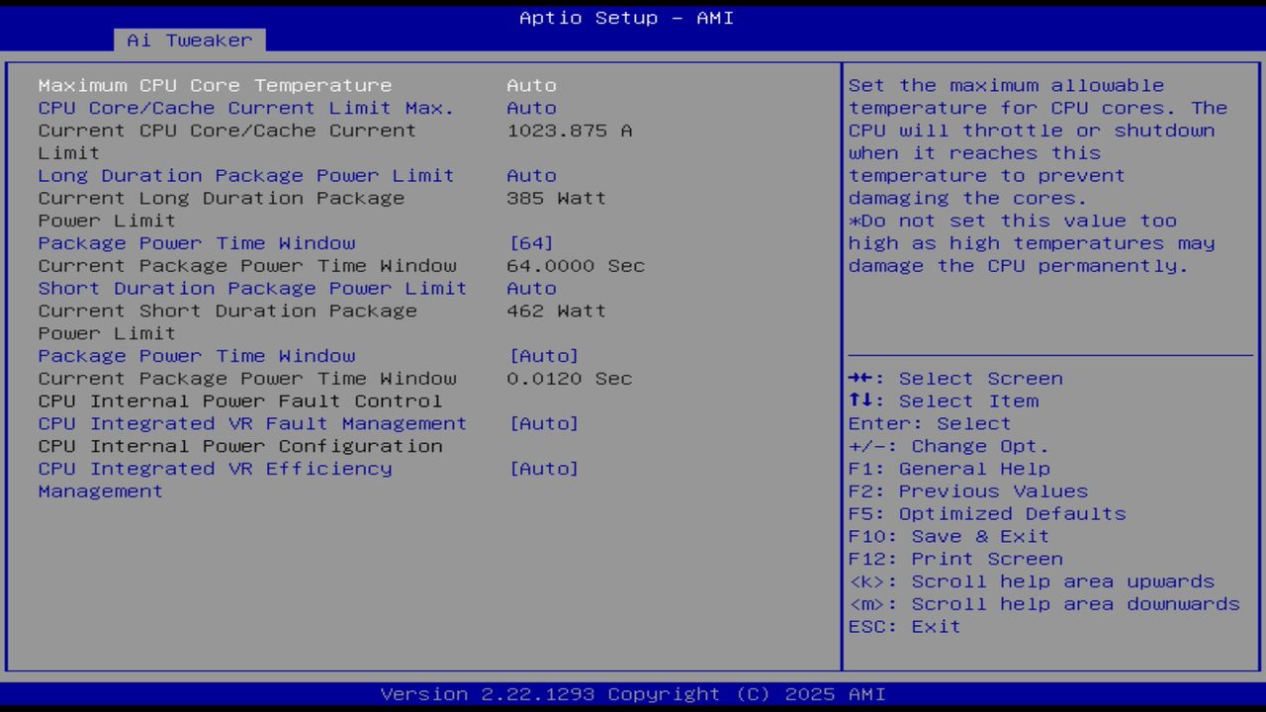1266x712 pixels.
Task: Adjust Short Duration Package Power Limit
Action: pyautogui.click(x=252, y=288)
